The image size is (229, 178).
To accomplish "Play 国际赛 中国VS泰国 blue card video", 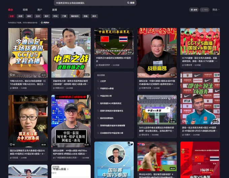I will [x=114, y=160].
